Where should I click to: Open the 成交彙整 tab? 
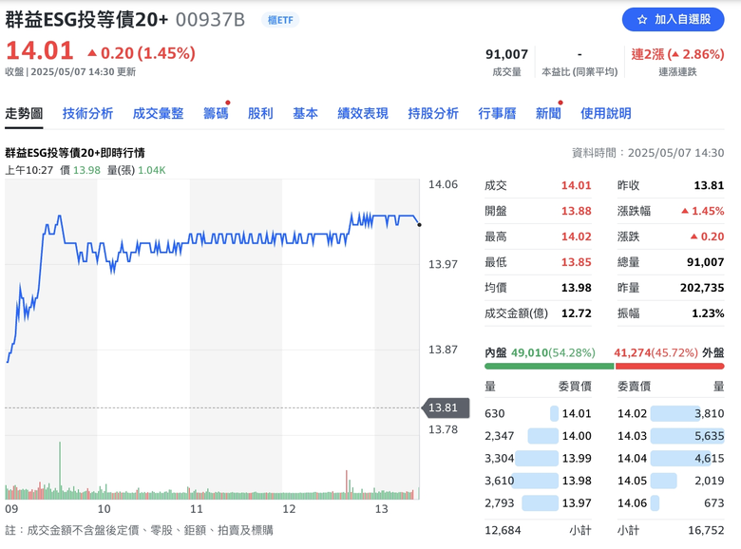point(158,113)
